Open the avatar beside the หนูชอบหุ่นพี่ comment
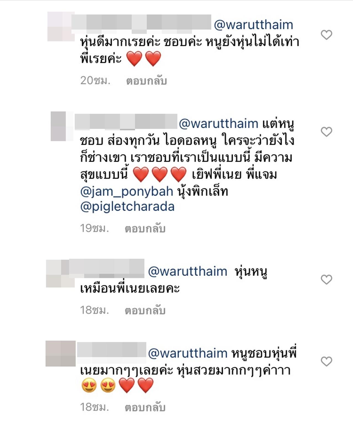The height and width of the screenshot is (433, 353). (60, 354)
